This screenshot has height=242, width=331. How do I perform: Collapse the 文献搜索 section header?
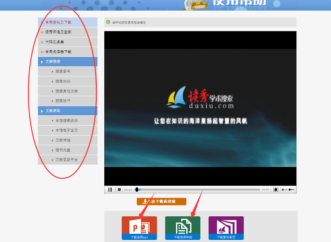pos(68,62)
